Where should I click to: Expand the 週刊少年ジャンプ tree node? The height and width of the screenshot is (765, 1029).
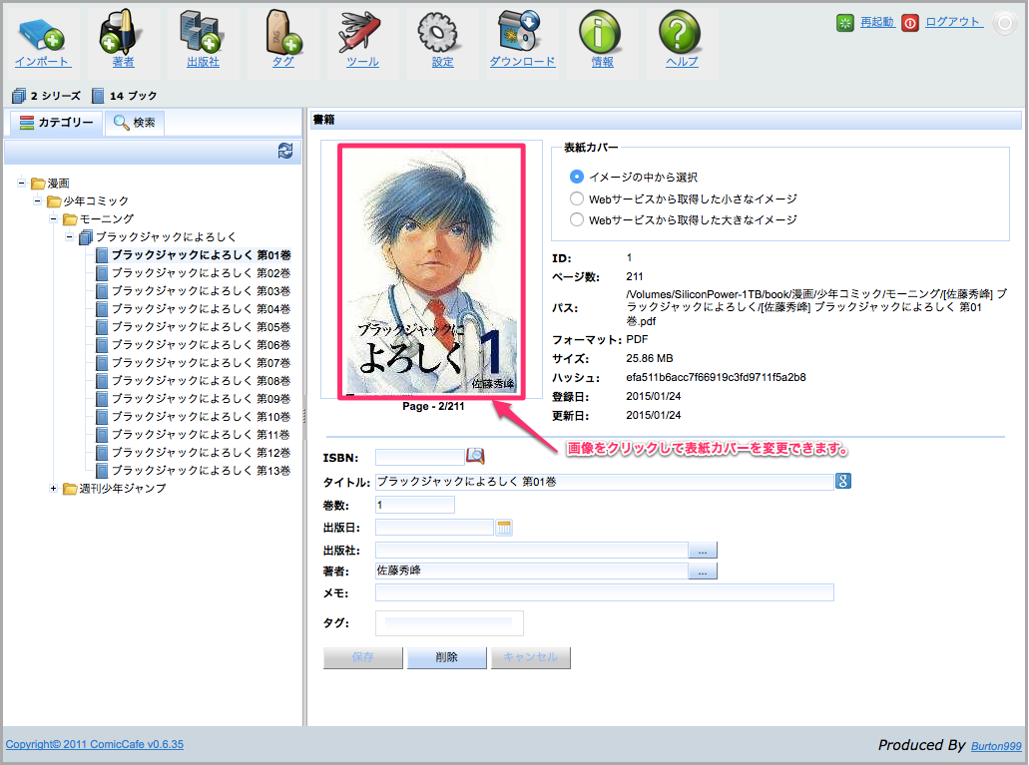point(54,488)
